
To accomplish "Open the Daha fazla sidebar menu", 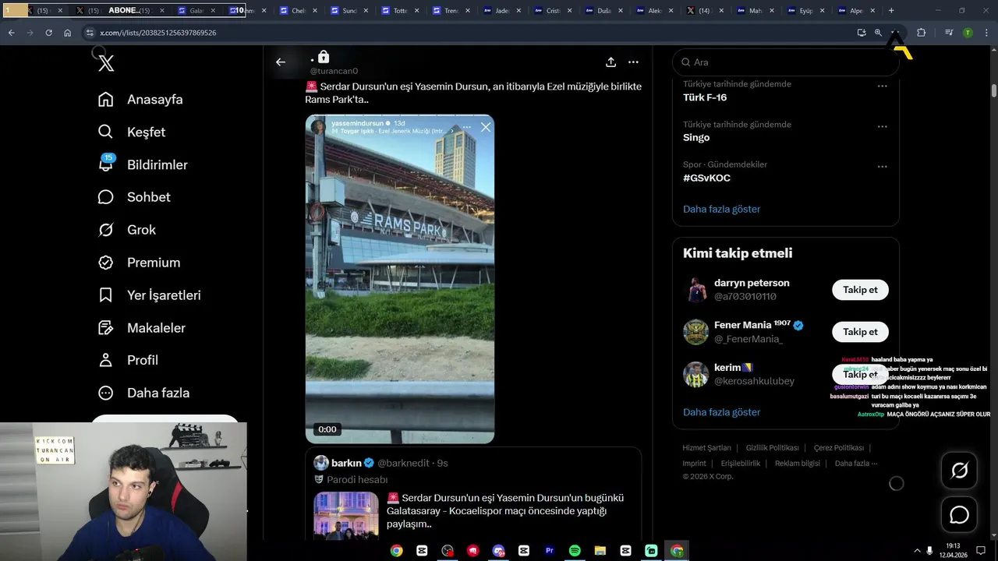I will [x=143, y=393].
